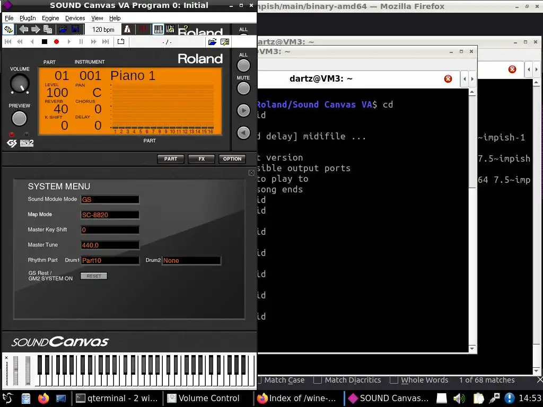Click the Master Key Shift value field

pos(110,230)
